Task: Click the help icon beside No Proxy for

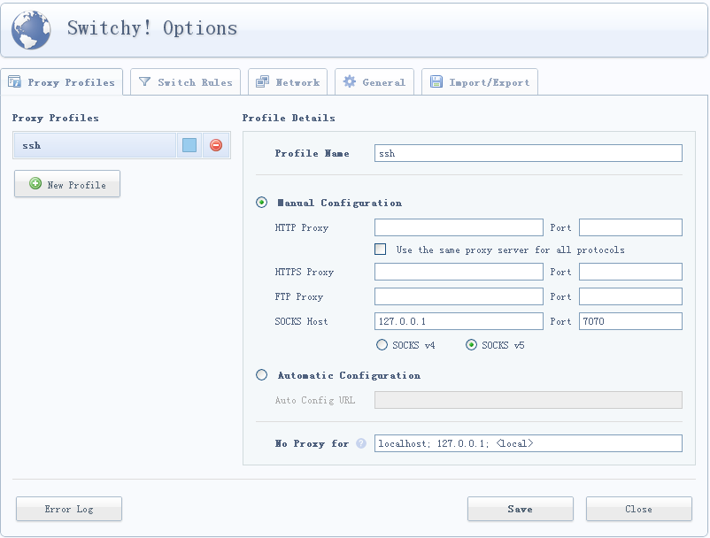Action: pos(361,443)
